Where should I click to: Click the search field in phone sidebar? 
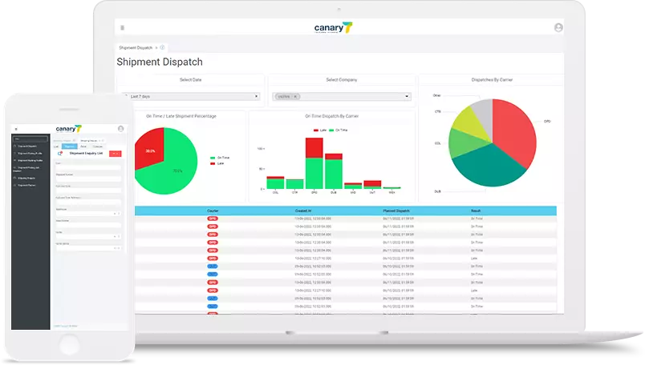coord(30,139)
